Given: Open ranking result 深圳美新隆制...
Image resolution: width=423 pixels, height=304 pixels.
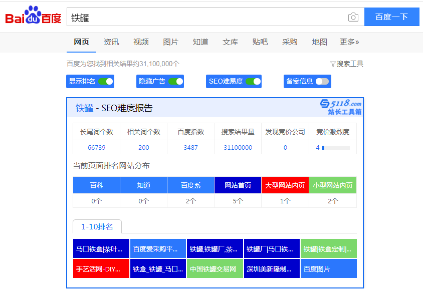Looking at the screenshot, I should (x=272, y=268).
